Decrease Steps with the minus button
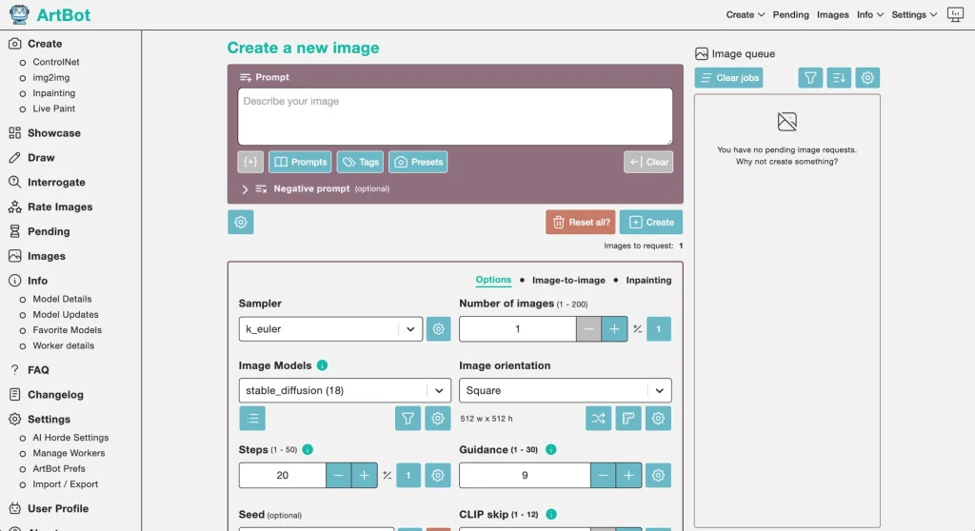This screenshot has width=975, height=531. pyautogui.click(x=339, y=475)
